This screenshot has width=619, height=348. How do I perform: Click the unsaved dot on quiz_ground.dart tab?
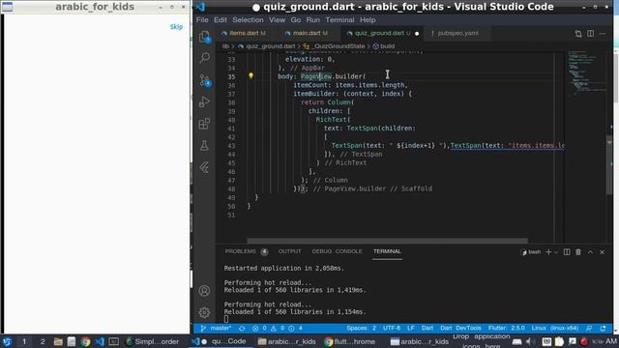[417, 34]
